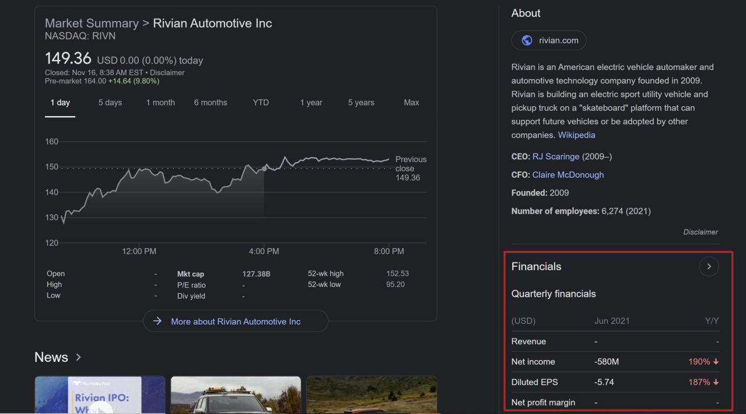This screenshot has width=746, height=414.
Task: Open the Rivian IPO news thumbnail
Action: (x=100, y=395)
